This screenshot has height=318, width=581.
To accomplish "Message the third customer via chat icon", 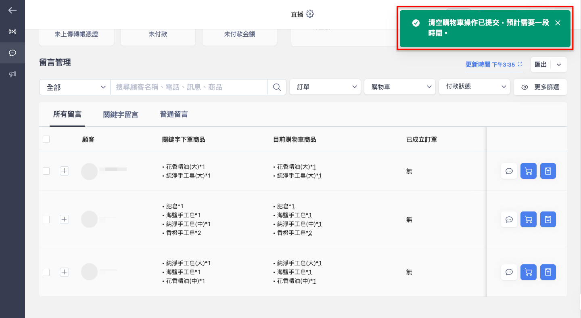I will (x=509, y=272).
